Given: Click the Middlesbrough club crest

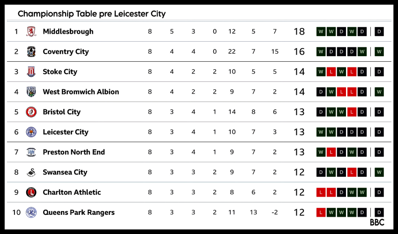Looking at the screenshot, I should point(31,31).
